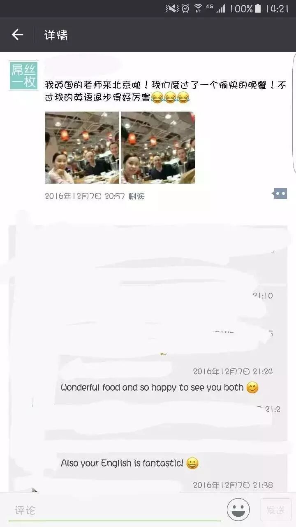
Task: Select the 'Also your English is fantastic!' comment
Action: tap(129, 463)
